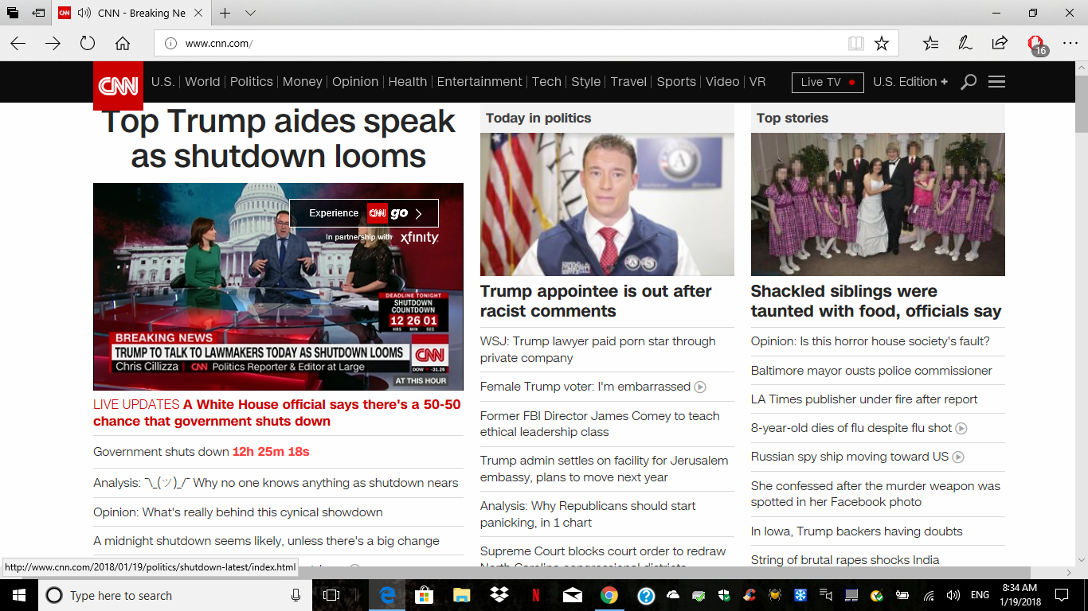Open WSJ Trump lawyer story link
This screenshot has width=1088, height=611.
click(598, 349)
